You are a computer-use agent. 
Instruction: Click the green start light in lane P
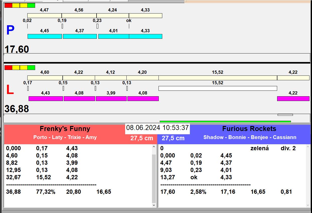[x=31, y=5]
